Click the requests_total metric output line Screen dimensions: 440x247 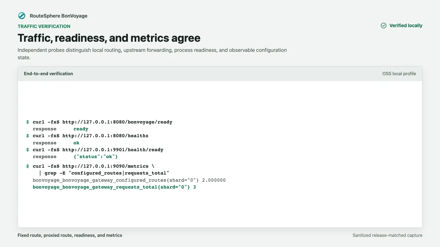pyautogui.click(x=114, y=187)
